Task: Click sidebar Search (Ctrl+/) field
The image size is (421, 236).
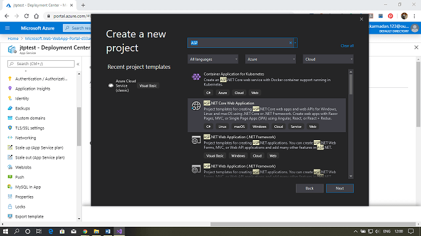Action: tap(41, 64)
